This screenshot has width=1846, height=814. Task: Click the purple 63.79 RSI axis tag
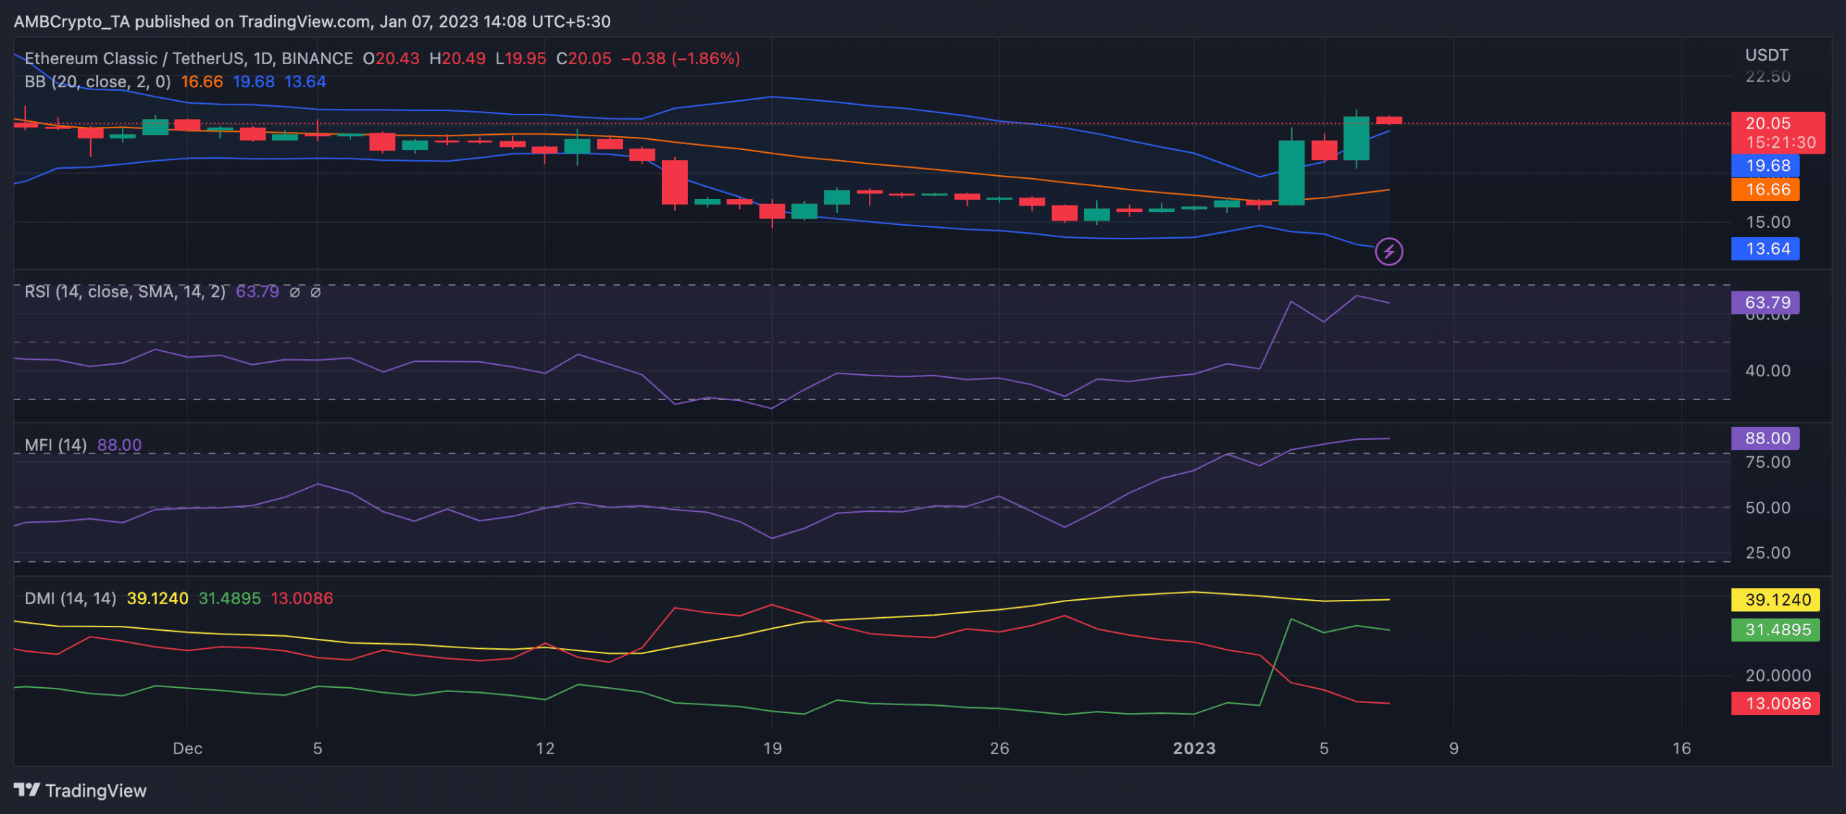(x=1765, y=302)
